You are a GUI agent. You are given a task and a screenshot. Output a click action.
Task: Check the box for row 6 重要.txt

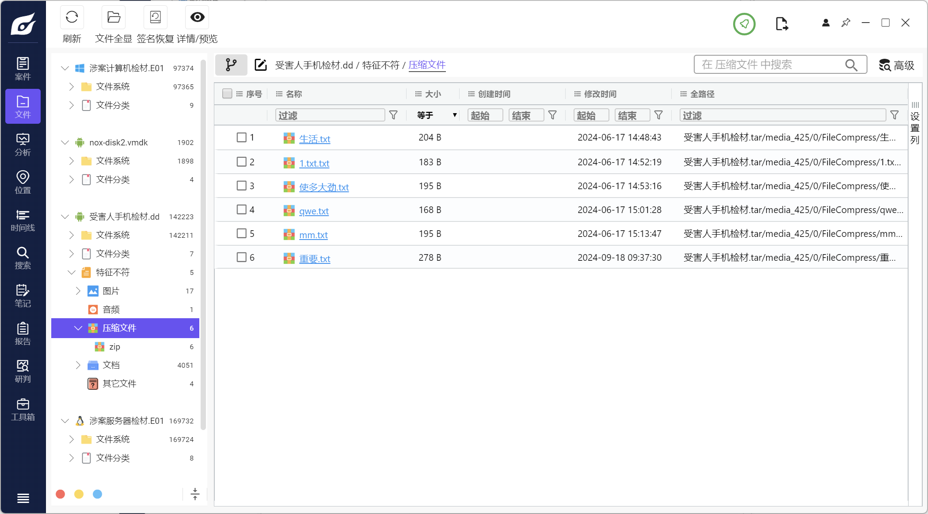pos(241,257)
